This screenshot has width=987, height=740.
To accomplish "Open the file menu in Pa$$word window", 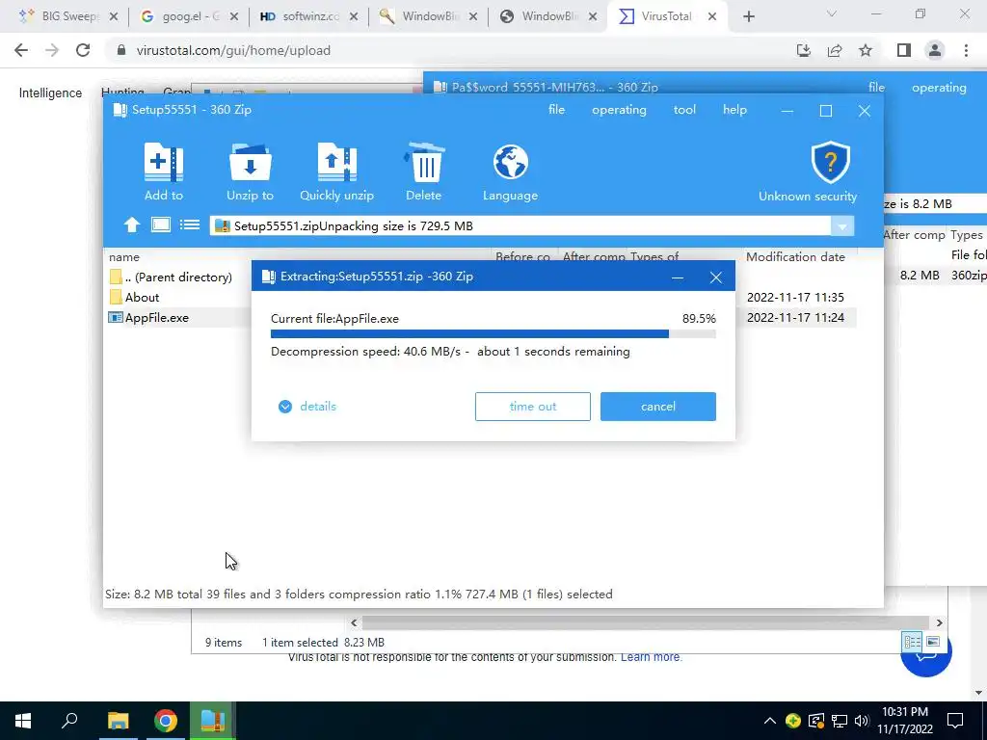I will pyautogui.click(x=876, y=88).
